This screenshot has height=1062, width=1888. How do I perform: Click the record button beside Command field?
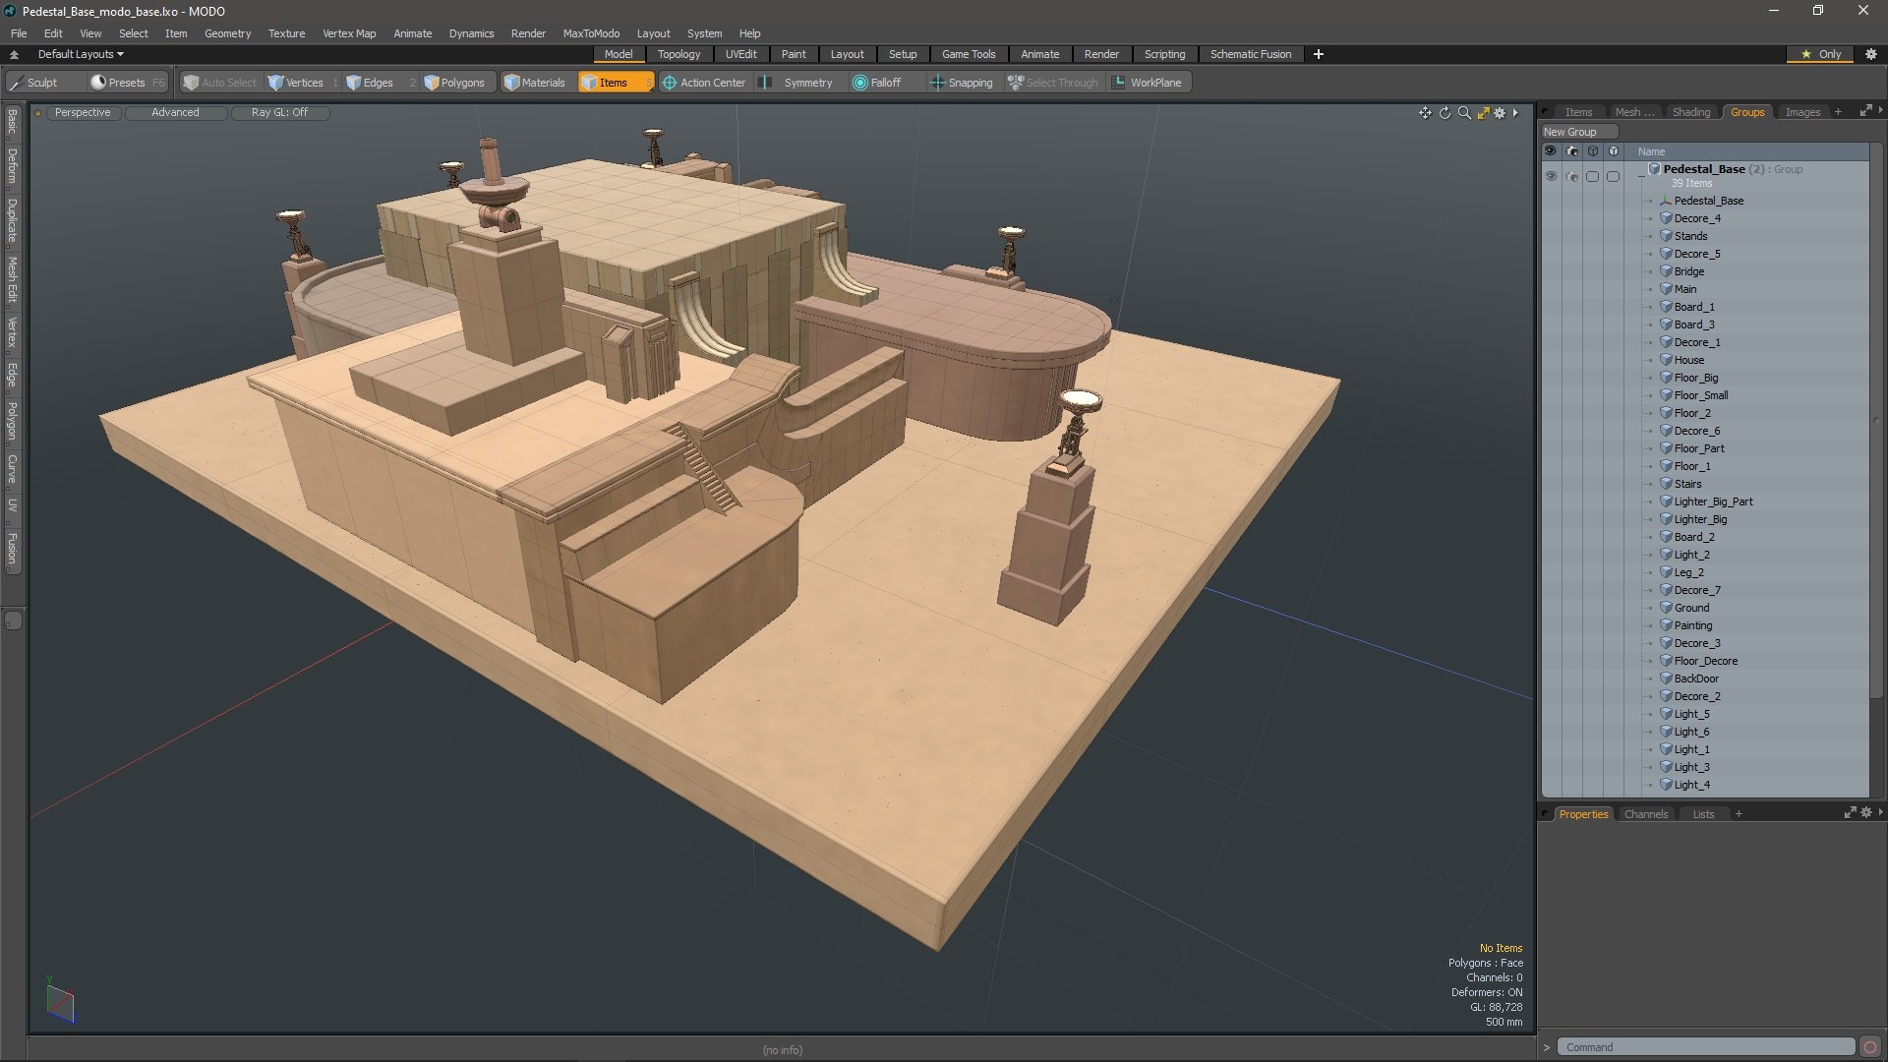(x=1870, y=1047)
